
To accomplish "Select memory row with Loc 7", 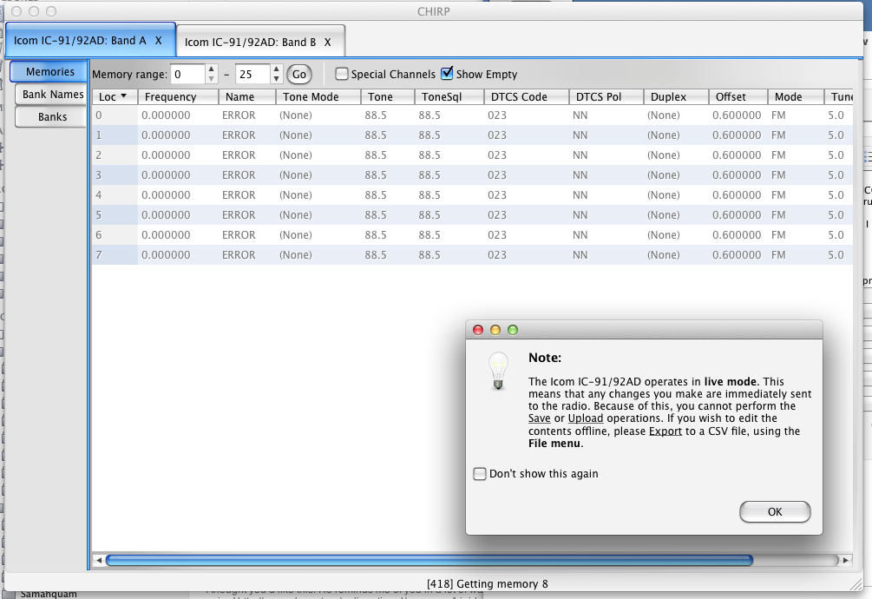I will coord(472,255).
